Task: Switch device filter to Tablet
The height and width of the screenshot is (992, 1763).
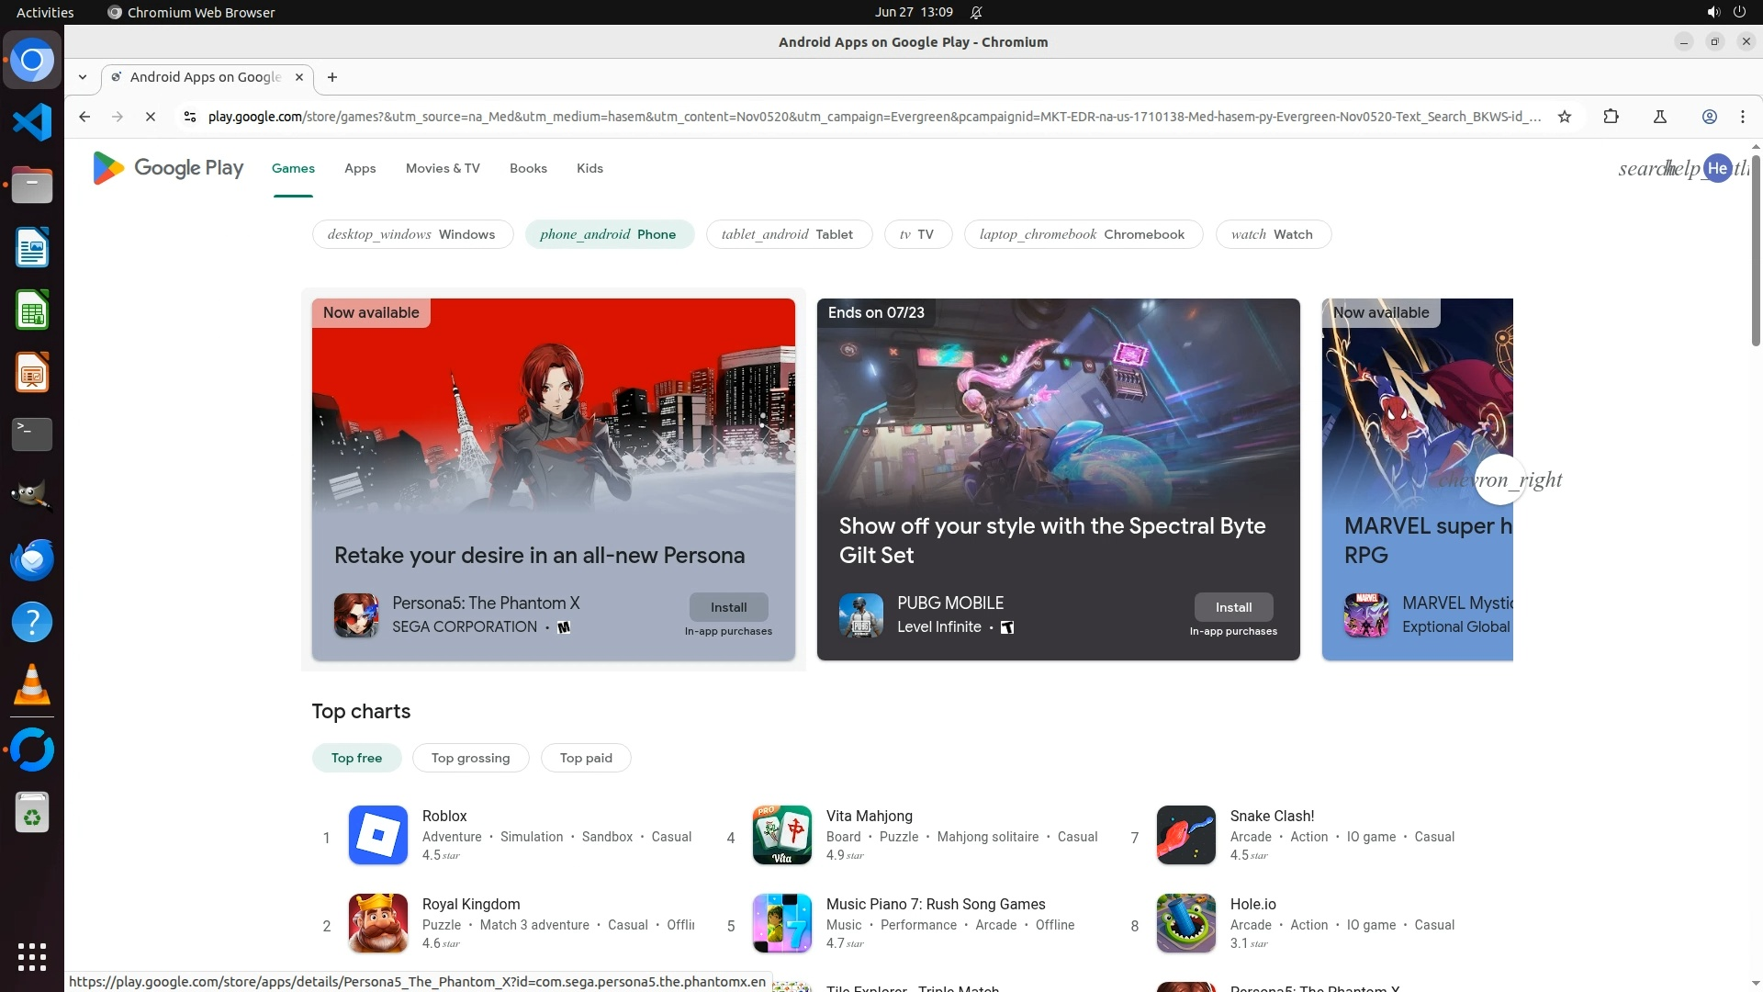Action: pyautogui.click(x=787, y=234)
